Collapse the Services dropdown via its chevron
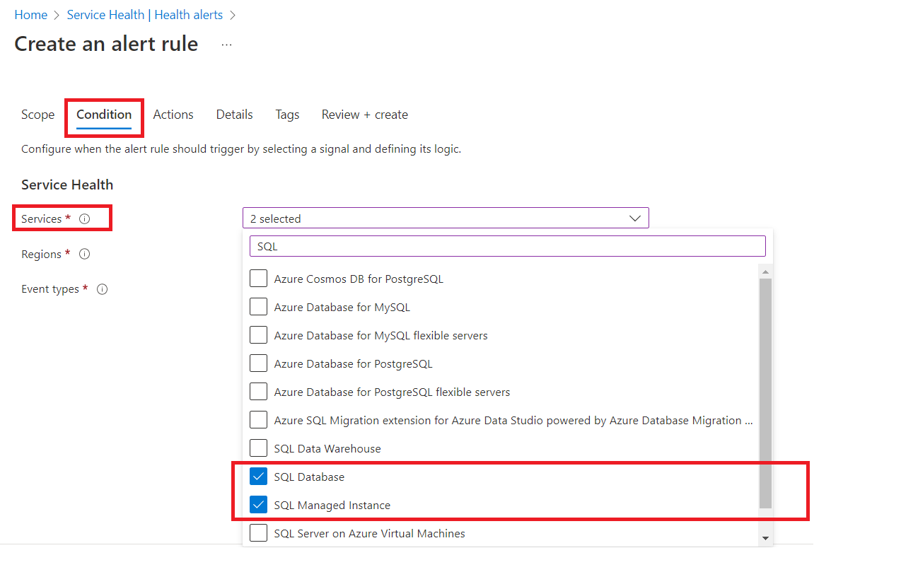The image size is (901, 572). coord(634,218)
